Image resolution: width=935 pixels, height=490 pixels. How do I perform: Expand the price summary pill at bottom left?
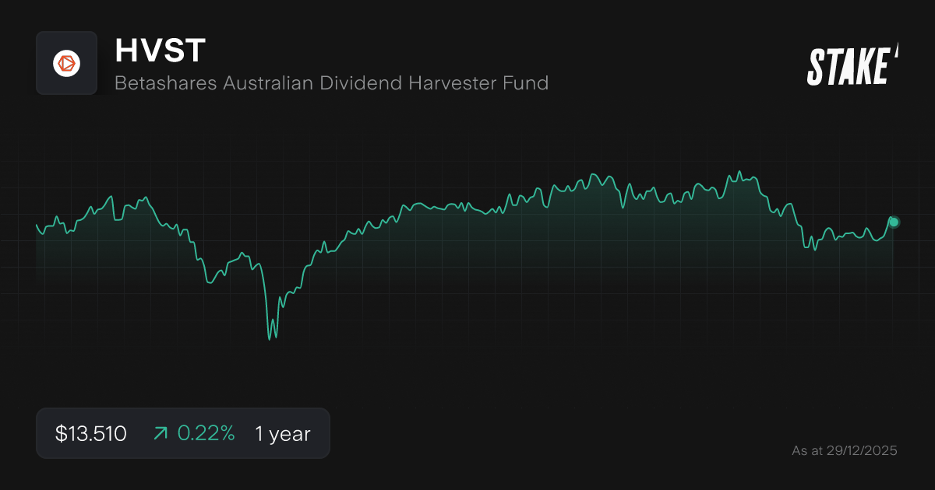pos(183,433)
